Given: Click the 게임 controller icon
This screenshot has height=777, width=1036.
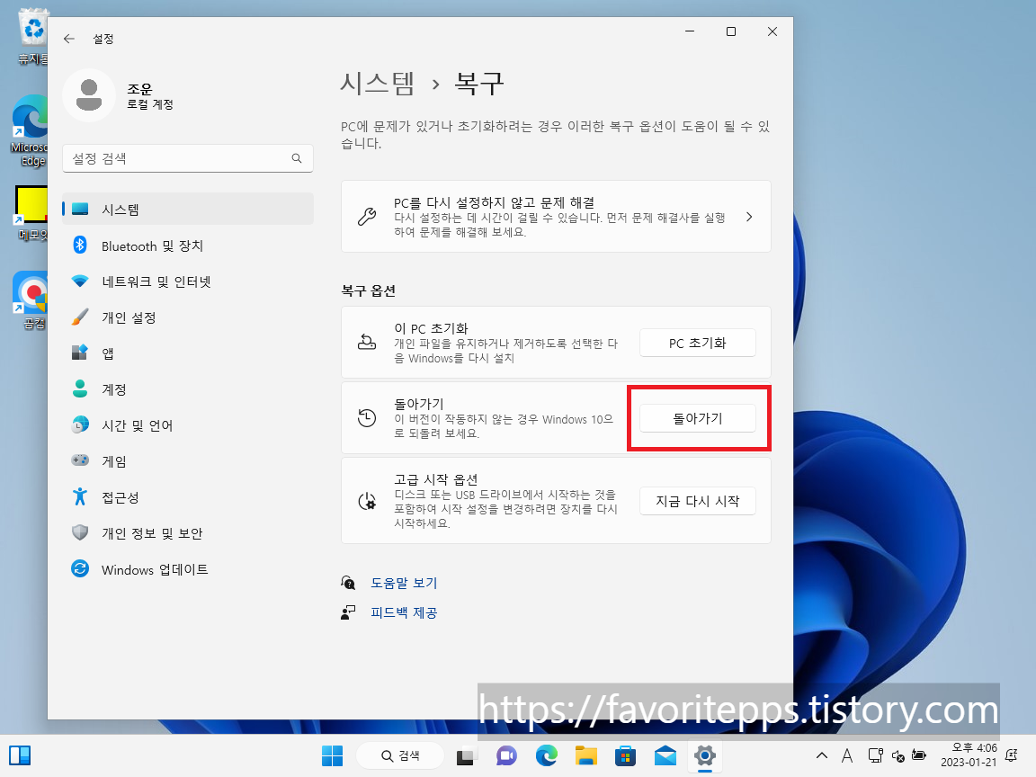Looking at the screenshot, I should point(80,460).
